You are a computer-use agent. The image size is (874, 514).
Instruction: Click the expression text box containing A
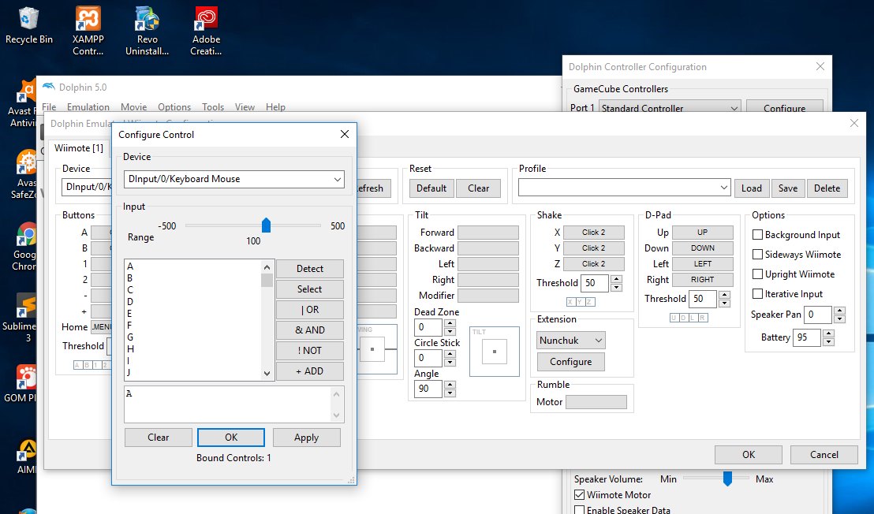pyautogui.click(x=233, y=404)
